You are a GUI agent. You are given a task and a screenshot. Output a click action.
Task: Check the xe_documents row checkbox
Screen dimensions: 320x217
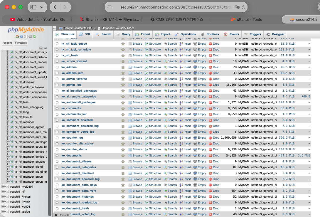[57, 156]
